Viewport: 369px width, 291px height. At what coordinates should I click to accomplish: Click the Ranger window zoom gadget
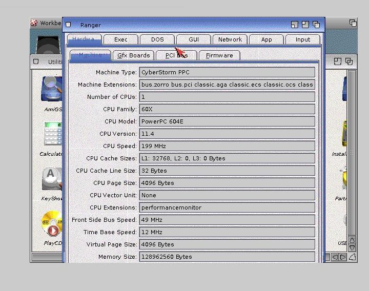305,25
